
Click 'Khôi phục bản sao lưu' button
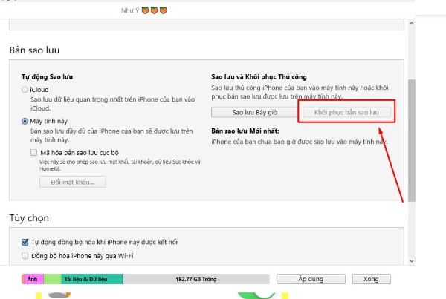(346, 112)
